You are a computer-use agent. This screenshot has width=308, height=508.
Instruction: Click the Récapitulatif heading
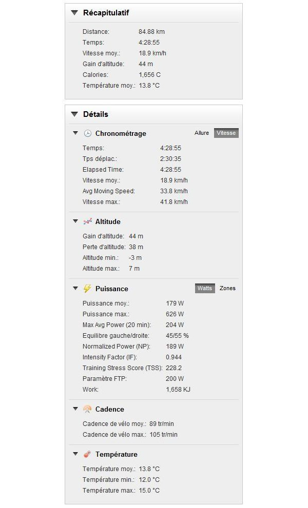pyautogui.click(x=106, y=13)
